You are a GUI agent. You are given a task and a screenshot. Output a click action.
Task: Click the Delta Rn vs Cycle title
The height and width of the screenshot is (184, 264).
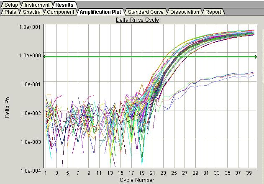(137, 20)
